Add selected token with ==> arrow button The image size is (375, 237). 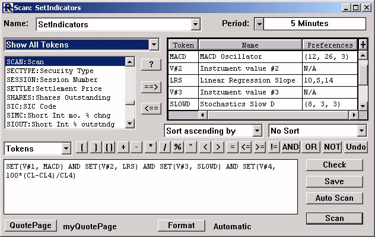point(151,87)
